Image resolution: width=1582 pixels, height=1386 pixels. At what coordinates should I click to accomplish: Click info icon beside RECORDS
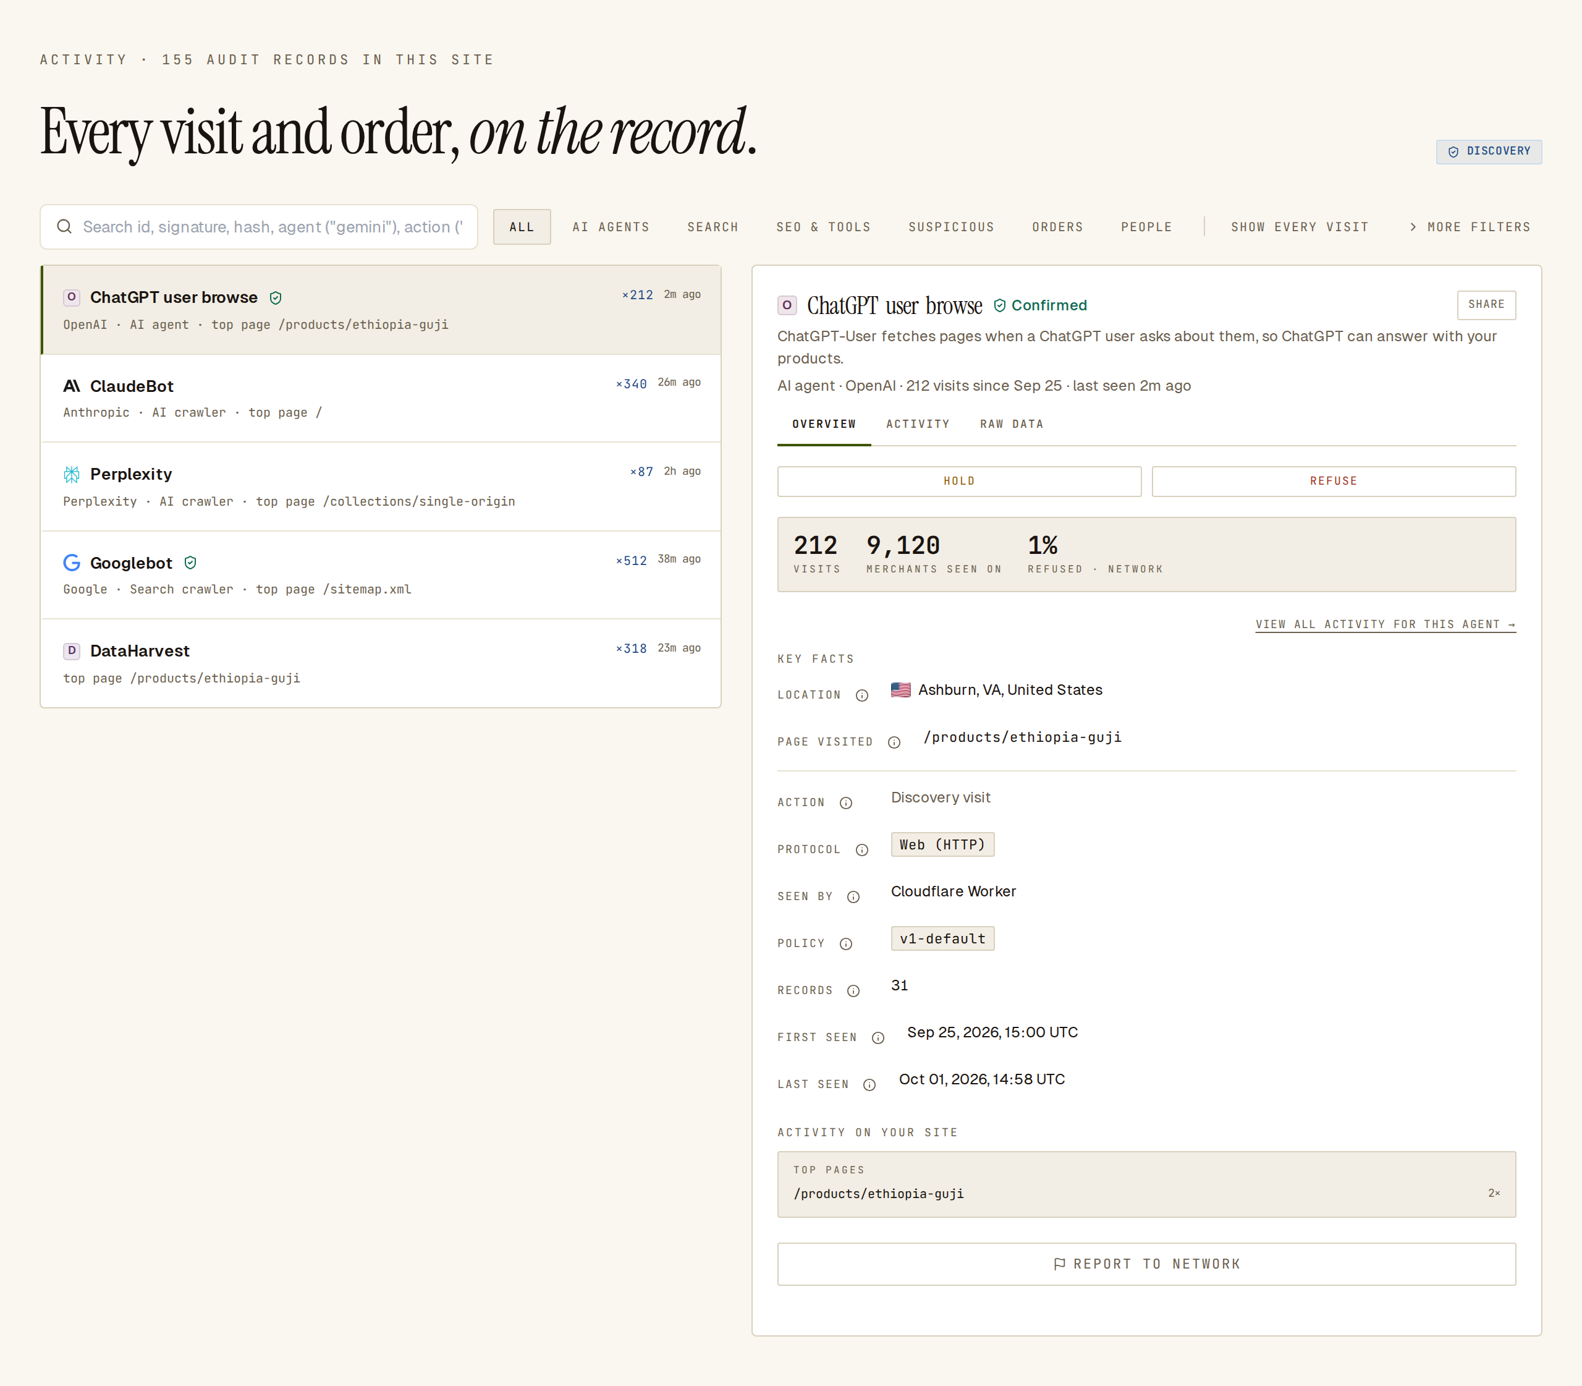pos(853,991)
